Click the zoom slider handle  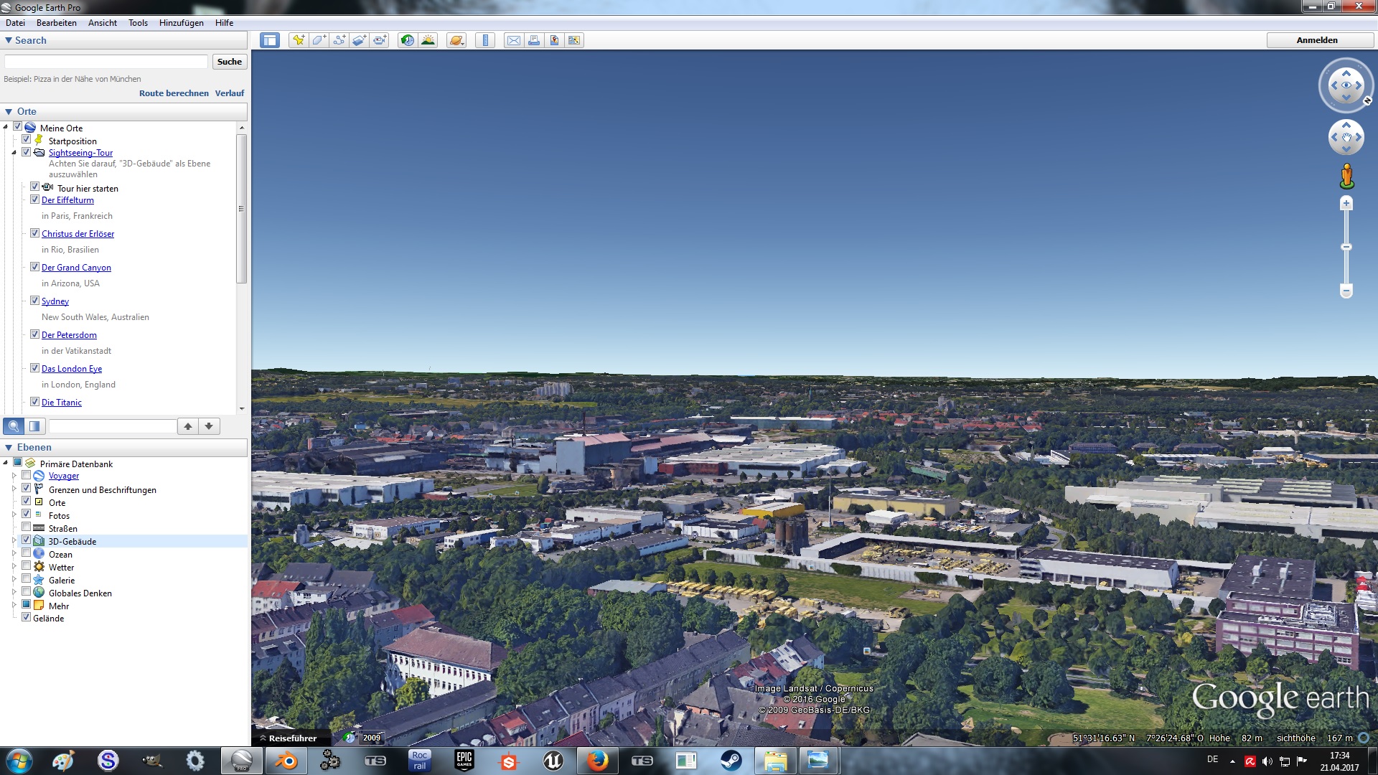click(1346, 247)
